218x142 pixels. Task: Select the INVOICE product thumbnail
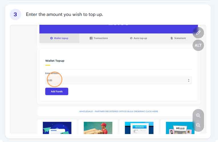[x=139, y=128]
